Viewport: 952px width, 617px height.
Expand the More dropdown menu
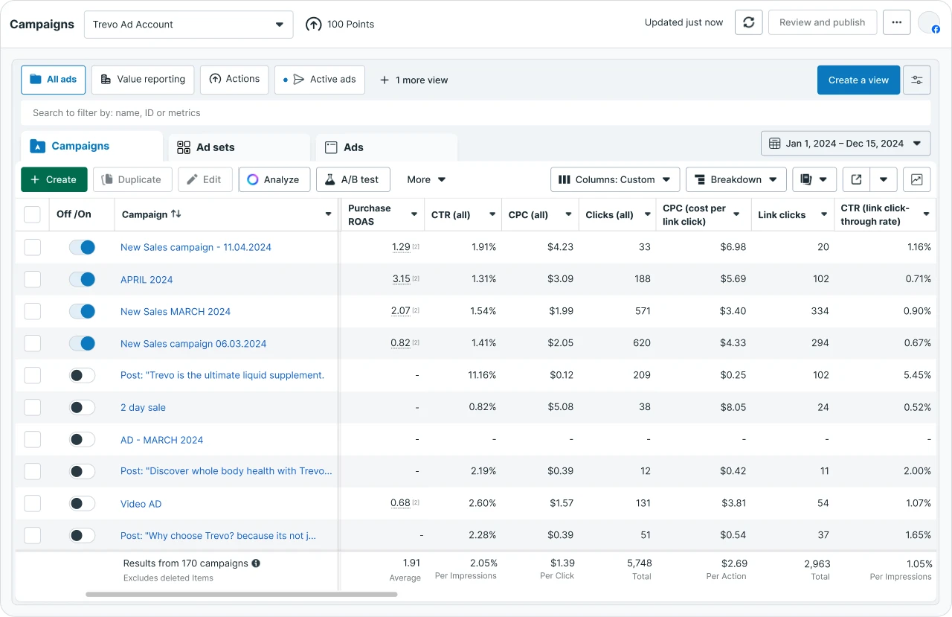426,179
